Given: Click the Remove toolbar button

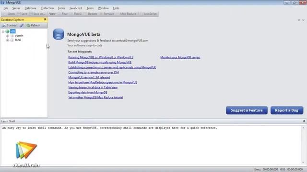Looking at the screenshot, I should click(107, 14).
